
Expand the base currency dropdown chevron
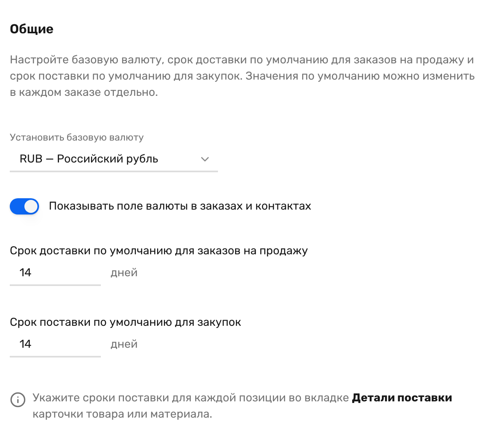tap(205, 159)
